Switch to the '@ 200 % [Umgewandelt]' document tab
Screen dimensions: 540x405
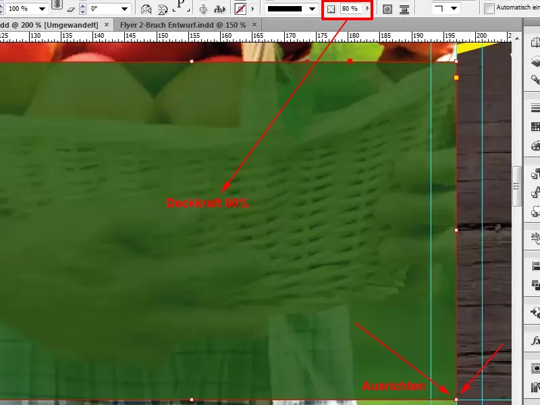click(49, 25)
